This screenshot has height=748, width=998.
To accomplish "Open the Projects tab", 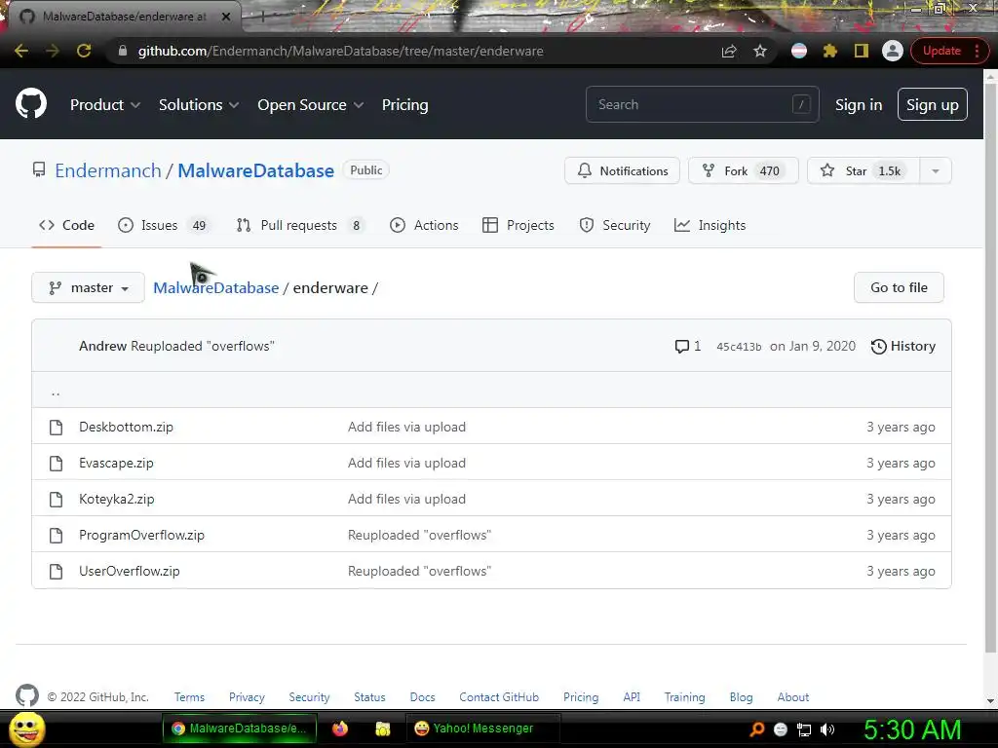I will 518,225.
